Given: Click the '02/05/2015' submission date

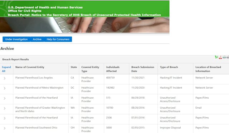Looking at the screenshot, I should pos(138,128).
